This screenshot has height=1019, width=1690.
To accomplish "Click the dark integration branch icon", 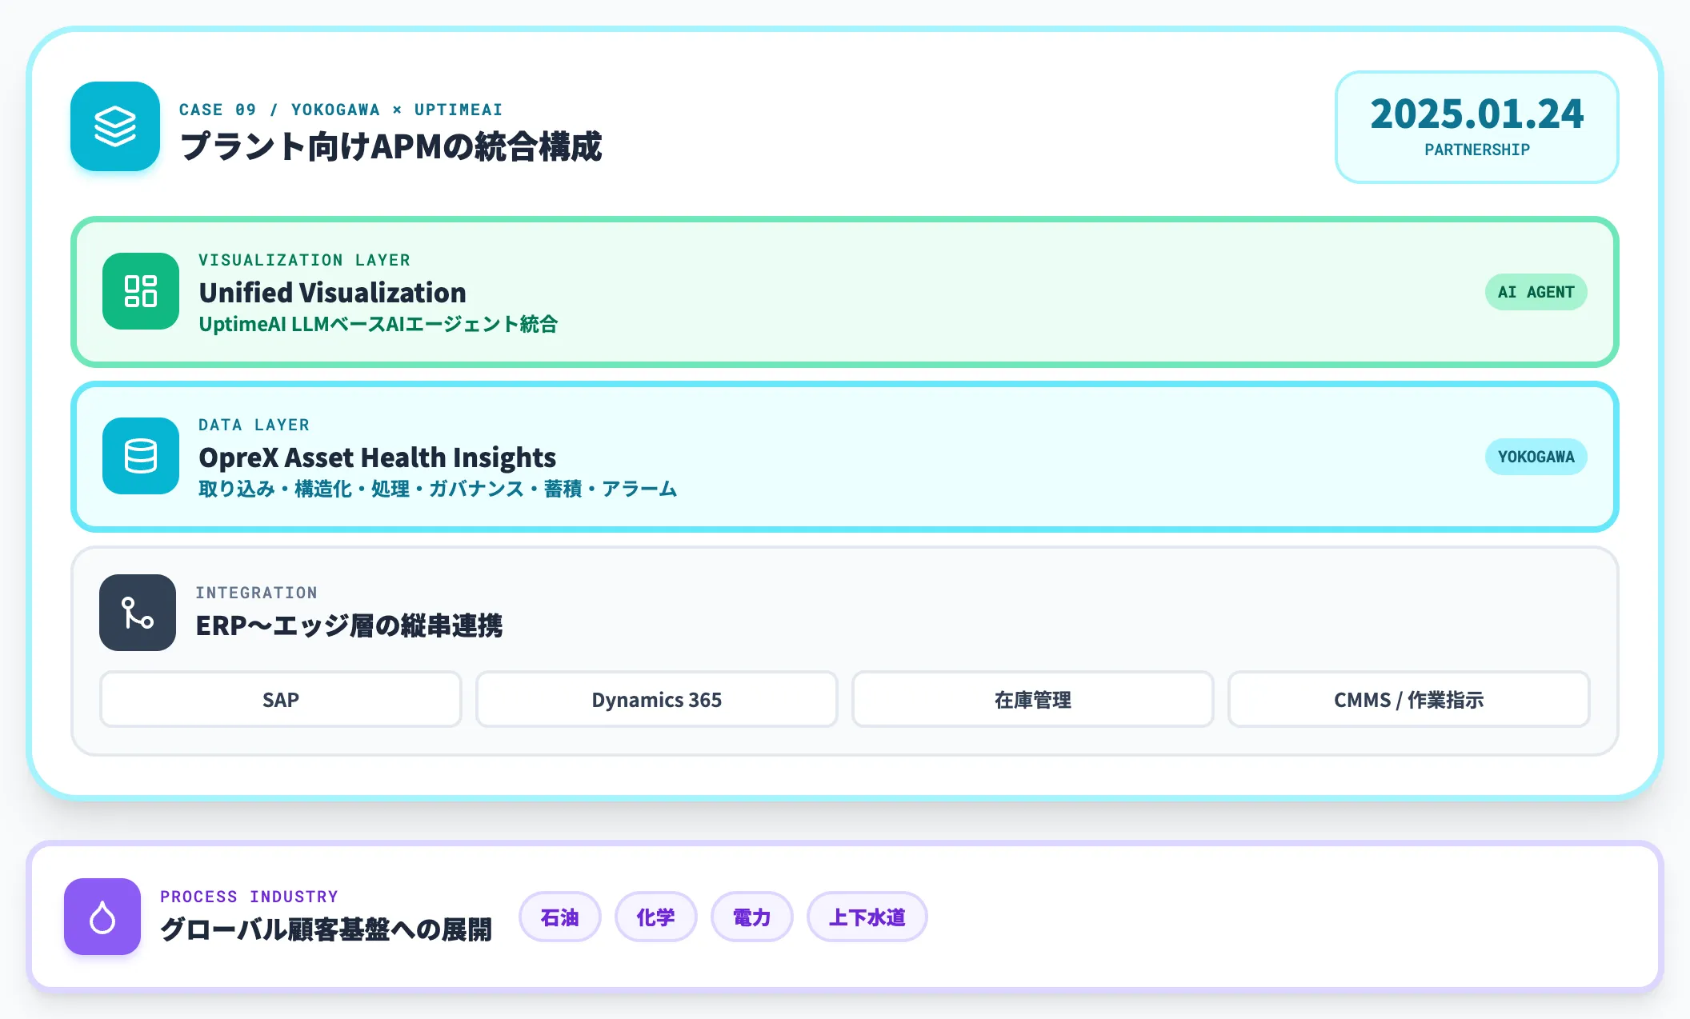I will (138, 613).
